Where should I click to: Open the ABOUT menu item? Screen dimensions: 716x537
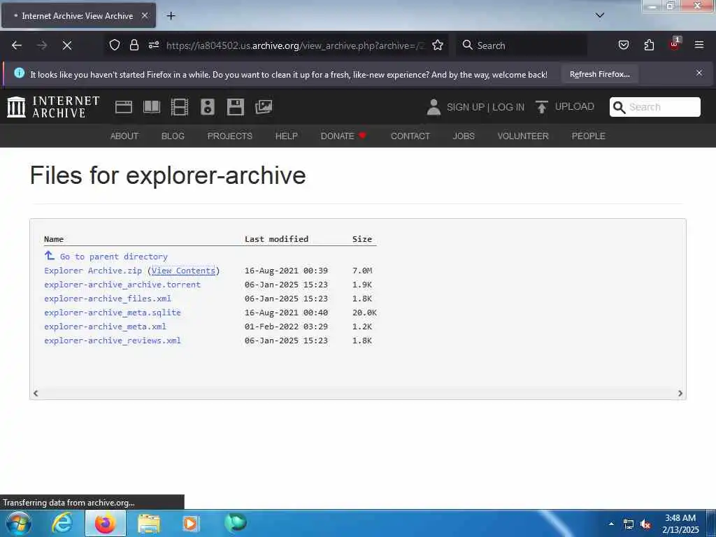point(124,136)
